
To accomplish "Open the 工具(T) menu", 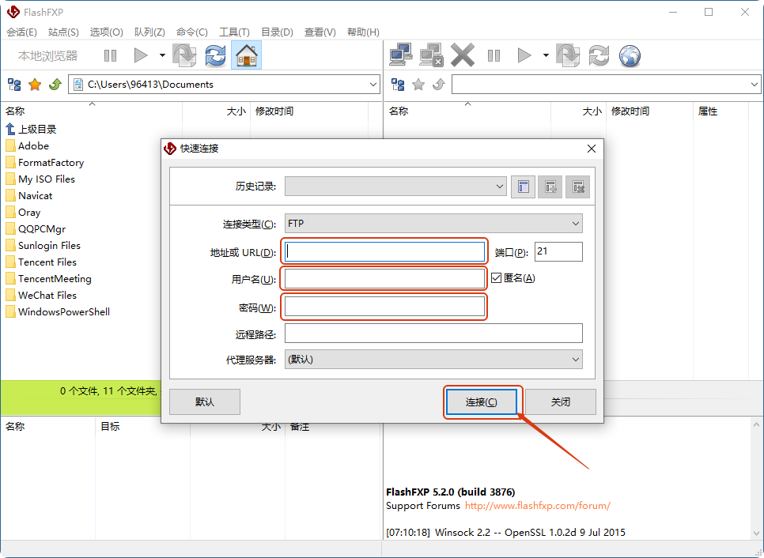I will [234, 32].
